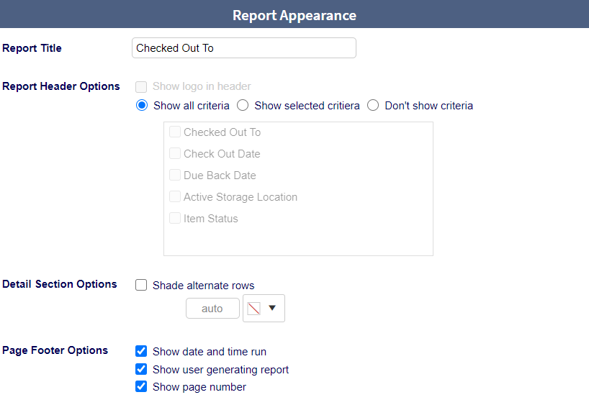Open the shade color picker dropdown arrow
The image size is (589, 405).
272,308
